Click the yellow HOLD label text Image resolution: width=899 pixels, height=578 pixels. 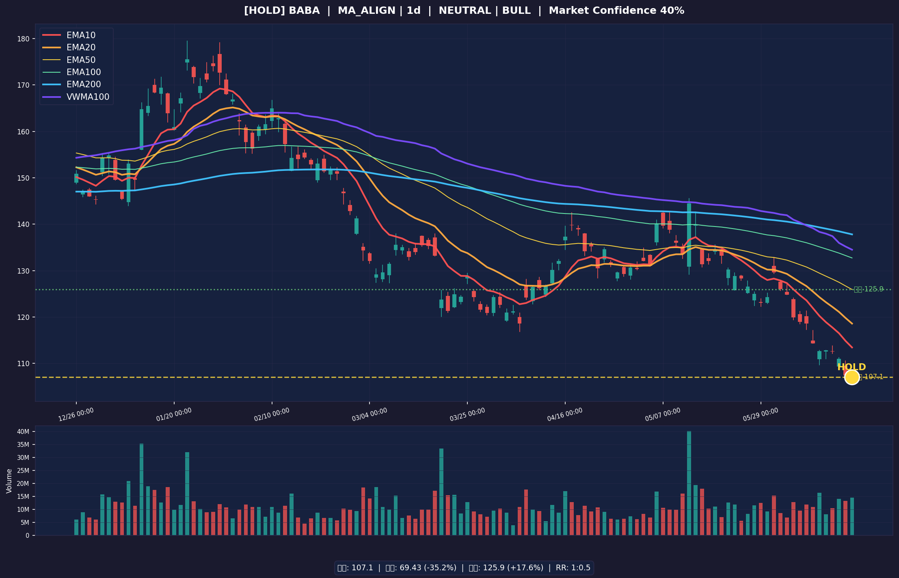coord(851,367)
